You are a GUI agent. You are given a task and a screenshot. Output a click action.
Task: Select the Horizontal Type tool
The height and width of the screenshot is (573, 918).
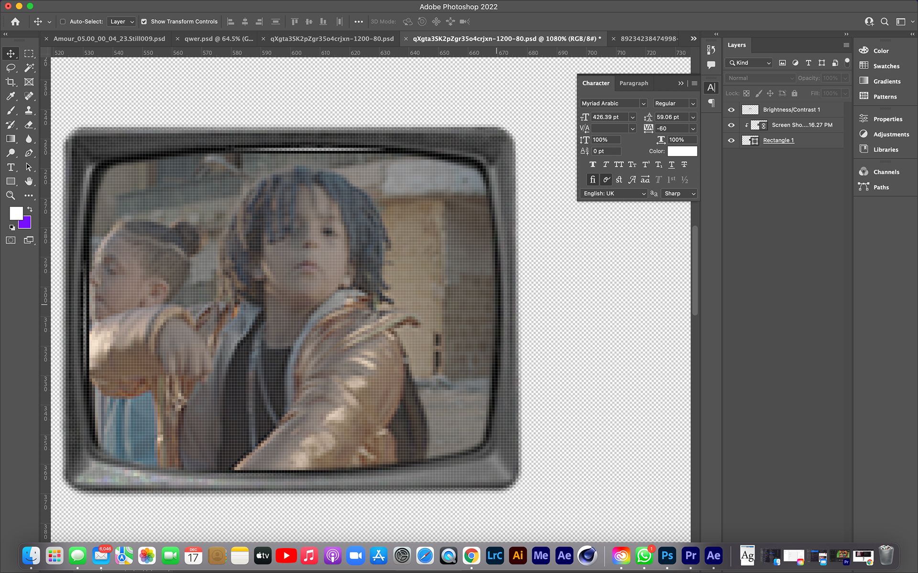(x=11, y=167)
